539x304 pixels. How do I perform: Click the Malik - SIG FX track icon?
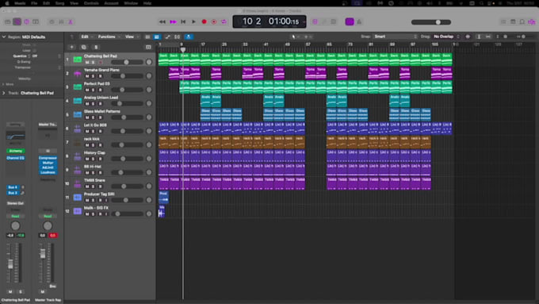click(78, 211)
